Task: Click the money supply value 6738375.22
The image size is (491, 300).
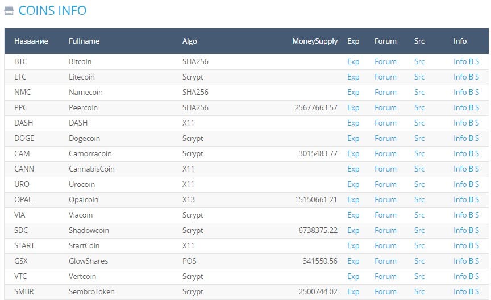Action: pyautogui.click(x=318, y=231)
